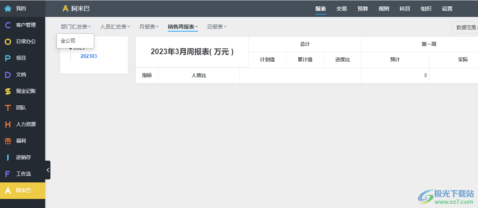
Task: Click the 进度比 column header
Action: [343, 60]
